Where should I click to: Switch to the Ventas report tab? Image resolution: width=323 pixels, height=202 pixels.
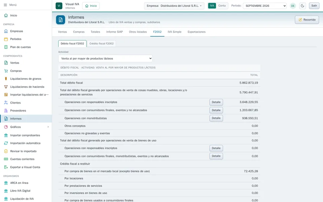tap(63, 32)
